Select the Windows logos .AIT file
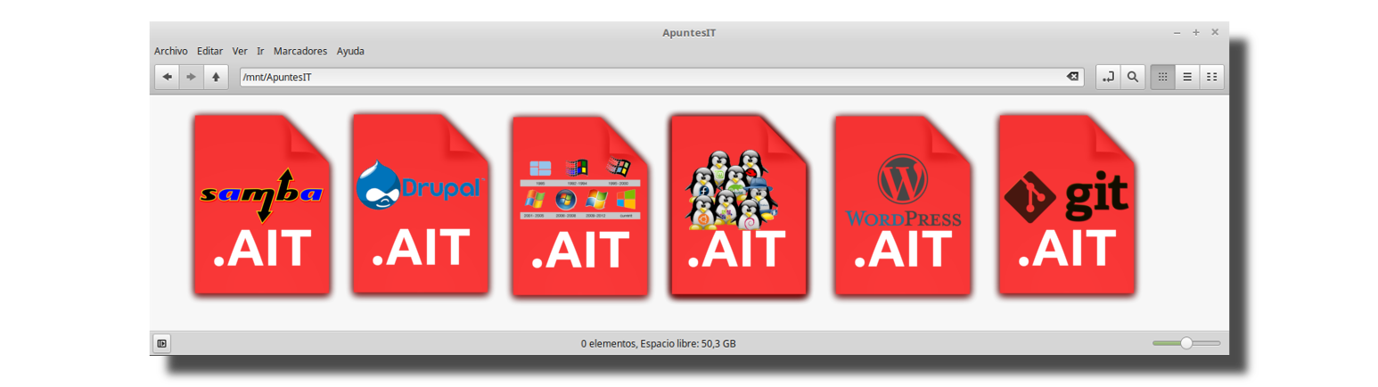The width and height of the screenshot is (1378, 387). [x=579, y=206]
